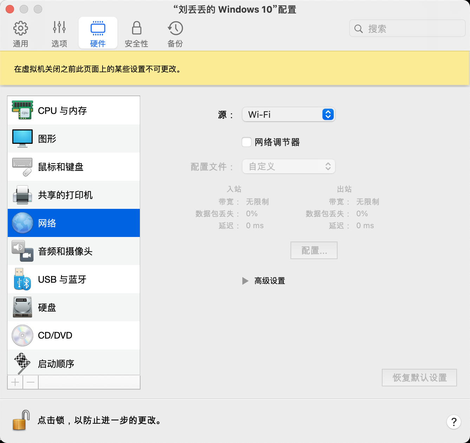Select 音频和摄像头 row in sidebar
Screen dimensions: 470x443
tap(74, 251)
